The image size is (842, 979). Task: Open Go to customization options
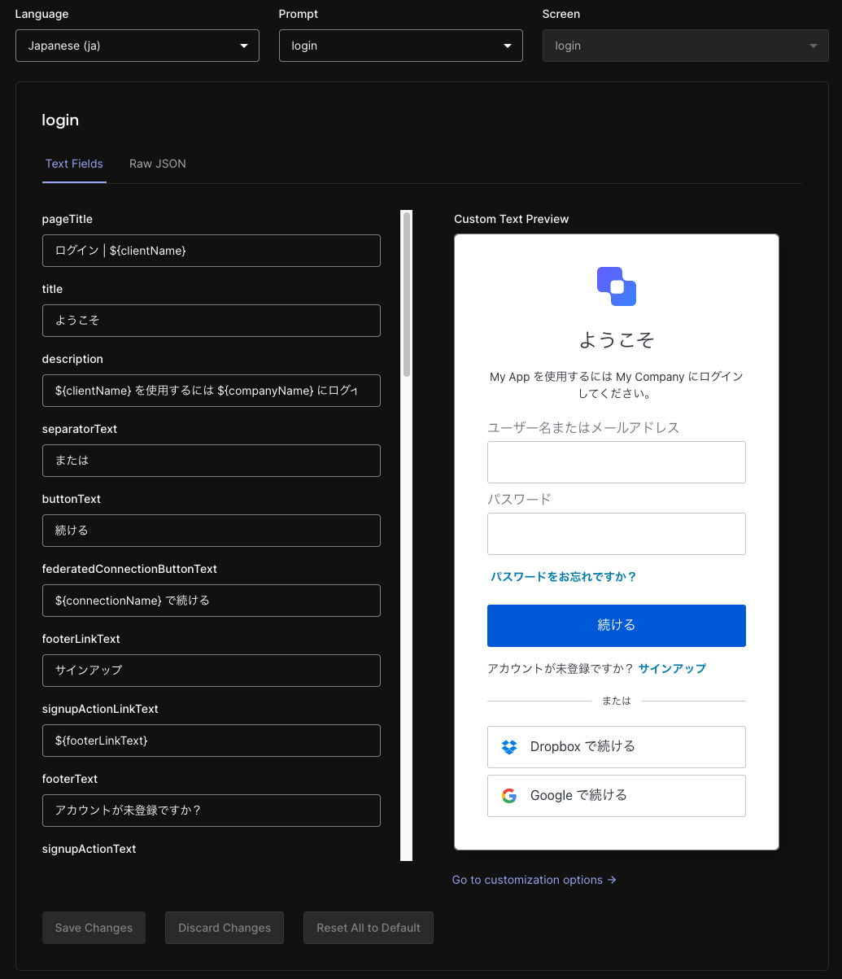(526, 880)
